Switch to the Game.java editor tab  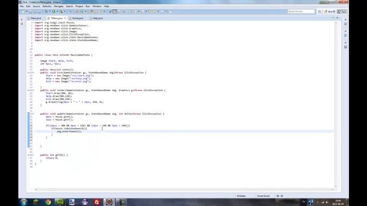pyautogui.click(x=76, y=18)
